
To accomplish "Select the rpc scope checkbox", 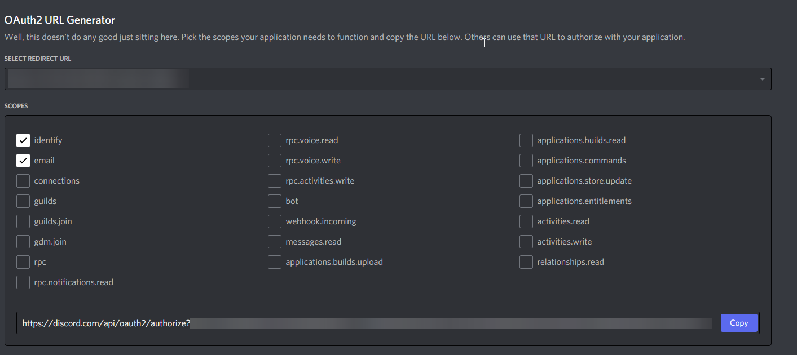I will pos(23,262).
